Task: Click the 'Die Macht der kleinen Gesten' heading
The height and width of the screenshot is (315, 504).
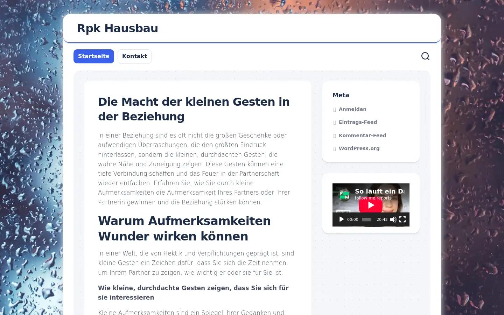Action: click(x=194, y=109)
